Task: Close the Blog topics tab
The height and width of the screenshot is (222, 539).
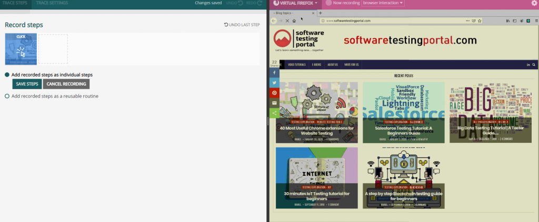Action: tap(313, 13)
